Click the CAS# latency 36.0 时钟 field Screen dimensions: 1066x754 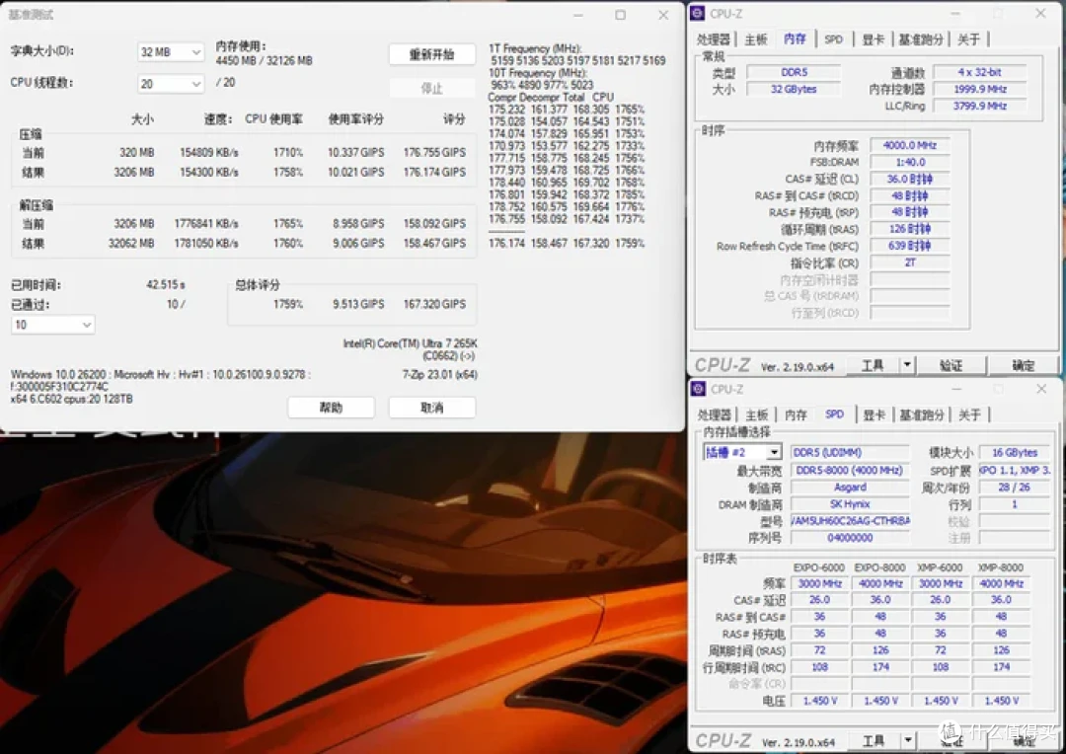910,179
